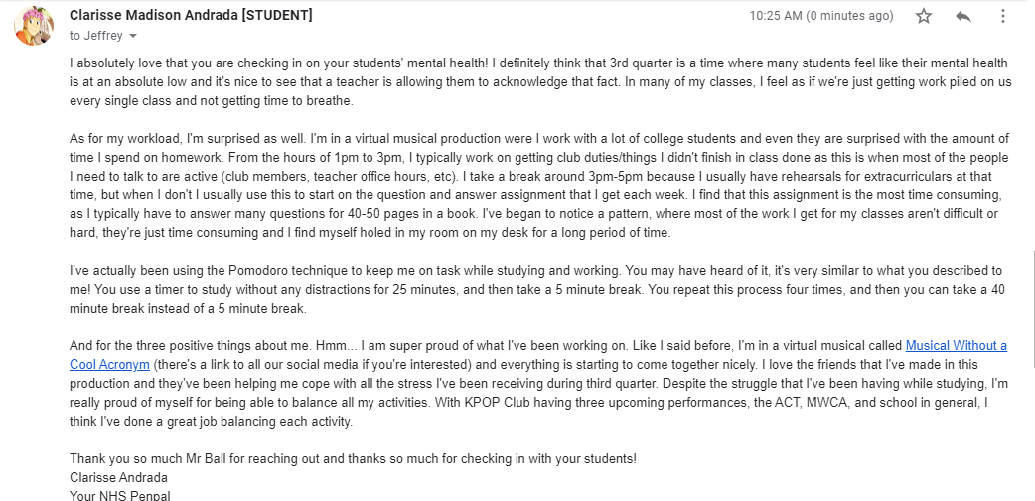Screen dimensions: 1035x501
Task: Reply to Clarisse's message
Action: pos(962,16)
